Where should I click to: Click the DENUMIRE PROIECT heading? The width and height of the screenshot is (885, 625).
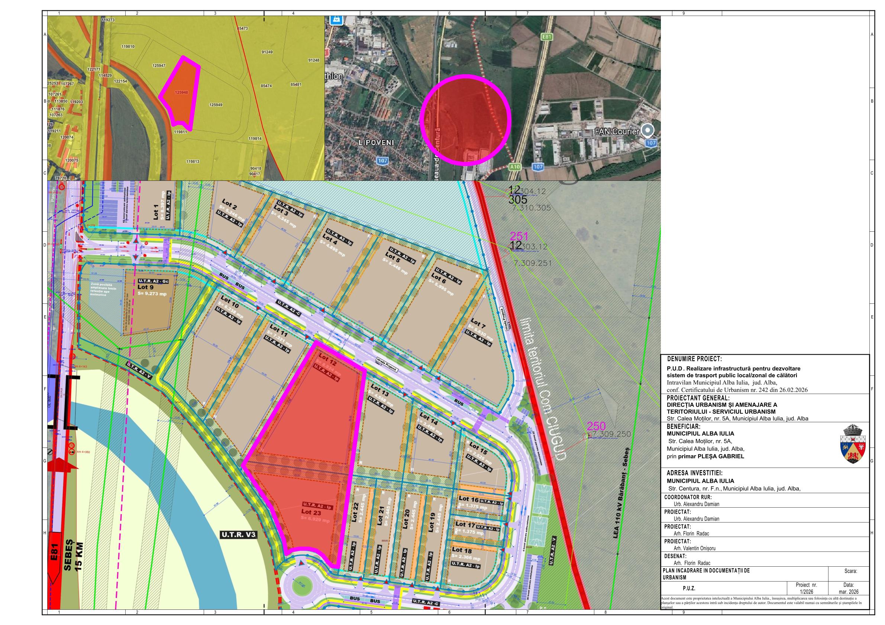coord(694,359)
